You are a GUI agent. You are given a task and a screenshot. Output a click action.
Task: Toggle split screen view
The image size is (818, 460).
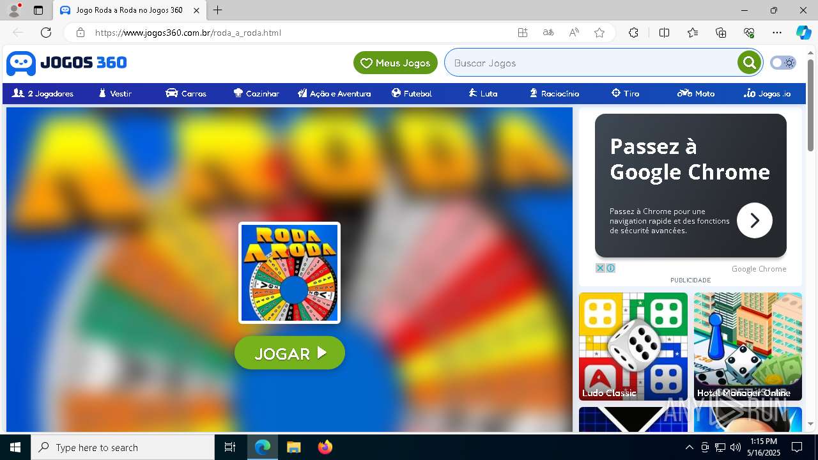(x=664, y=33)
